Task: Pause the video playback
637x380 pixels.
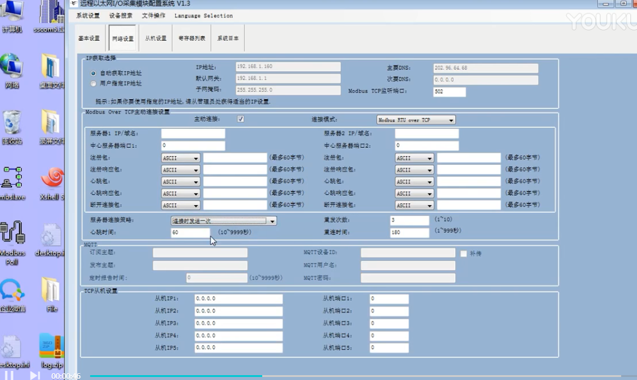Action: 10,375
